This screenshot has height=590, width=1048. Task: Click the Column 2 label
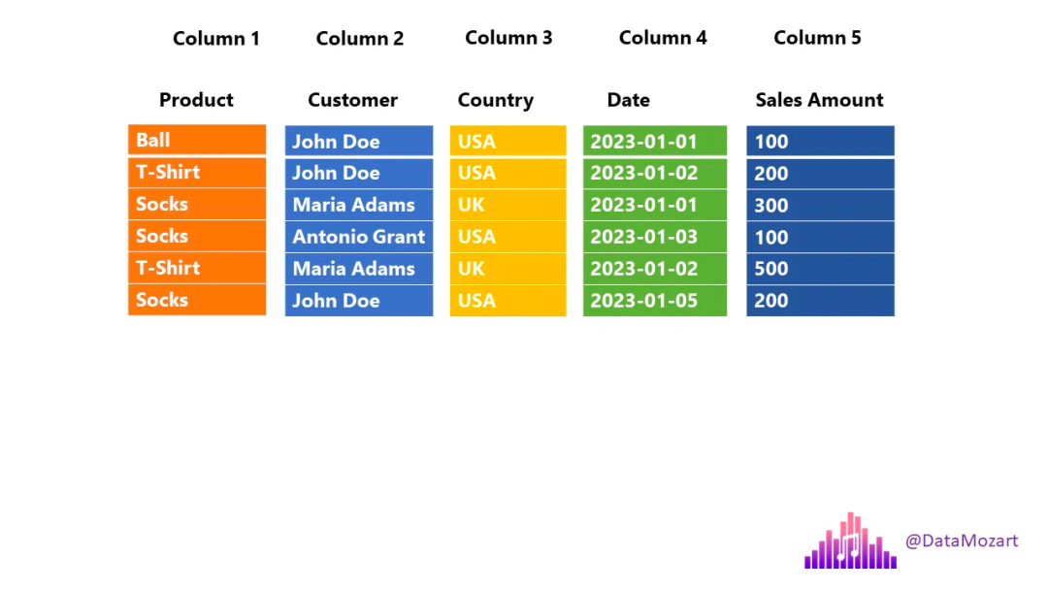tap(360, 39)
